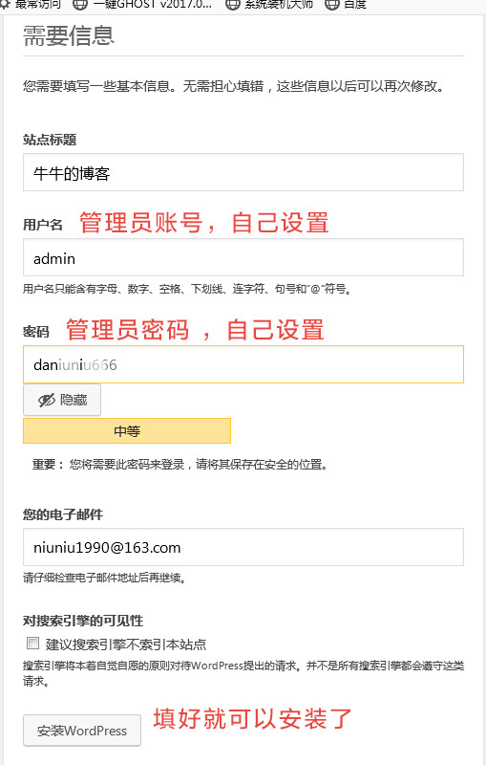Click the 中等 password strength bar

point(127,431)
